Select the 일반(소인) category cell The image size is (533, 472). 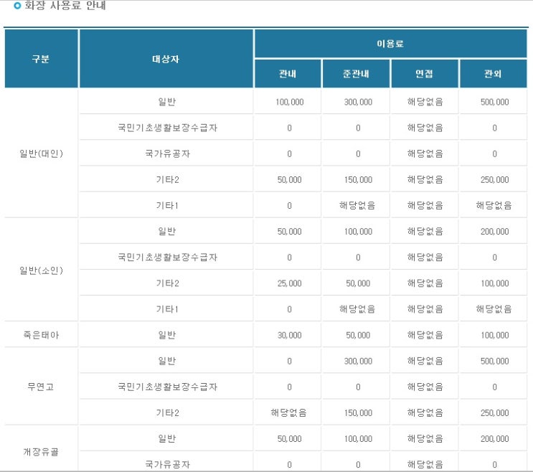41,270
